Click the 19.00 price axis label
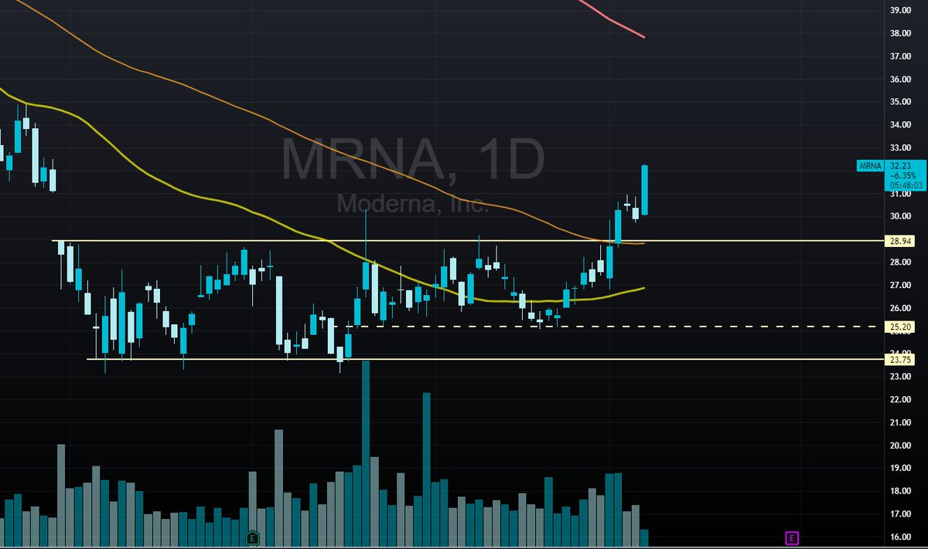Image resolution: width=928 pixels, height=549 pixels. click(x=900, y=469)
